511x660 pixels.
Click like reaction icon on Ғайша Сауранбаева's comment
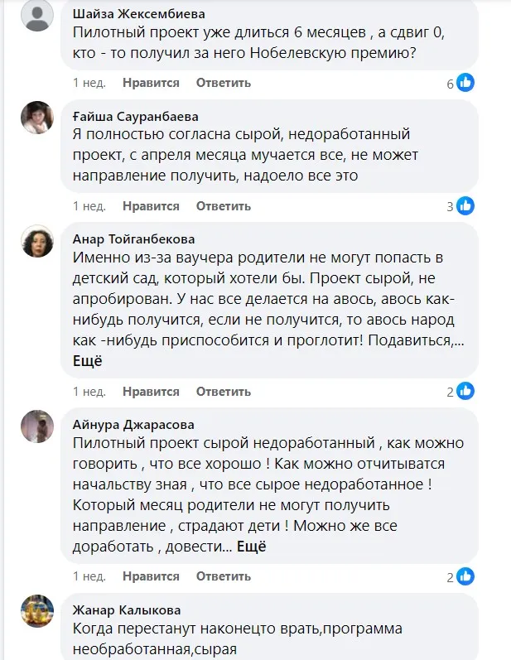(465, 206)
